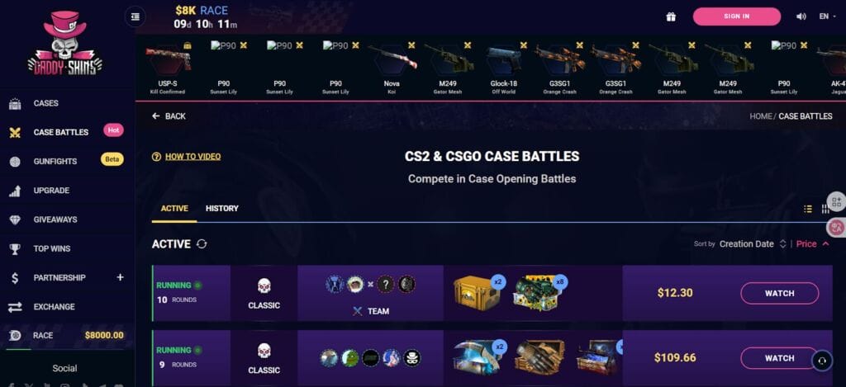This screenshot has height=387, width=846.
Task: Watch the $12.30 battle
Action: click(779, 293)
